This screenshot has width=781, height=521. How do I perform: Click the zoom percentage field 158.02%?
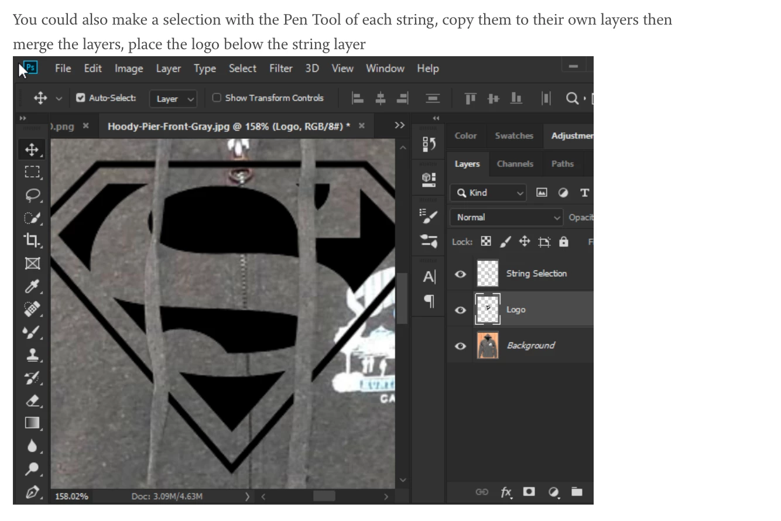tap(71, 496)
